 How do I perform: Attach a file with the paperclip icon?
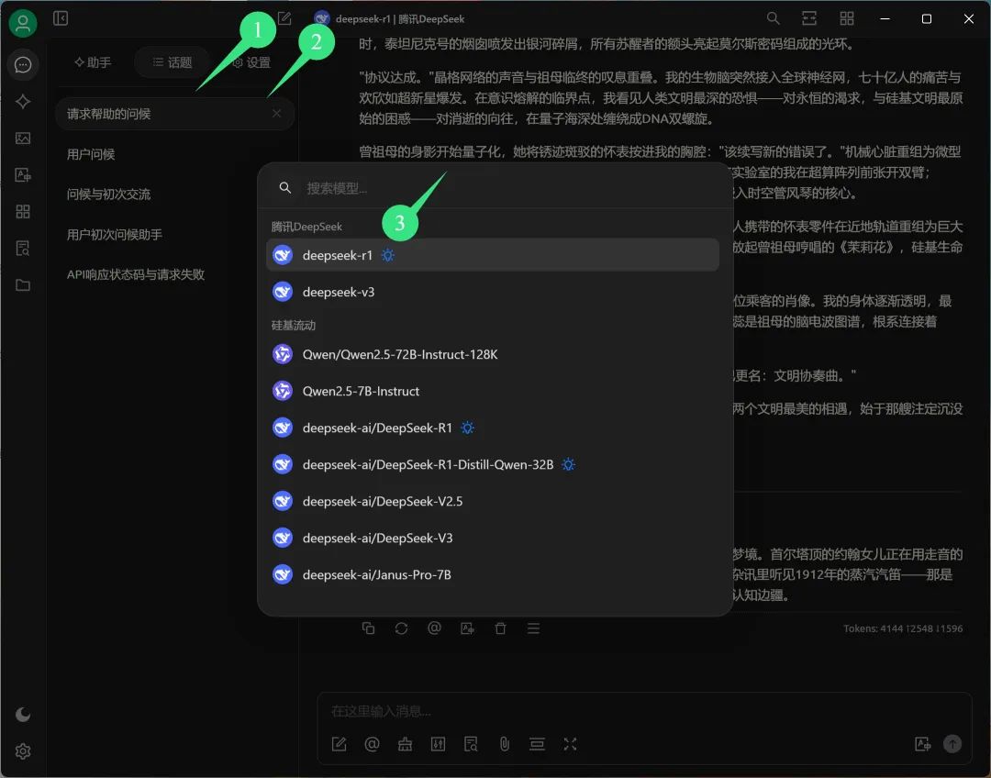505,744
